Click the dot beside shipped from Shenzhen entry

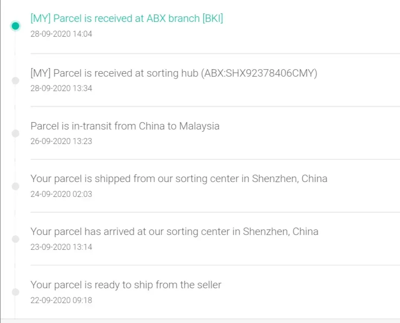point(15,186)
